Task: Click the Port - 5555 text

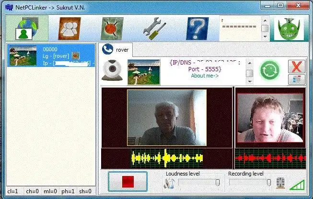Action: pyautogui.click(x=205, y=69)
